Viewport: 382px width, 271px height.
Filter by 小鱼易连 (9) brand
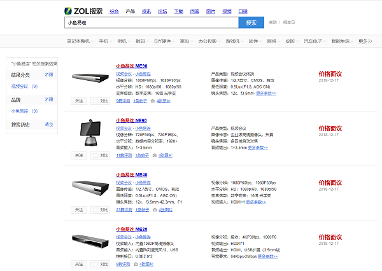24,111
